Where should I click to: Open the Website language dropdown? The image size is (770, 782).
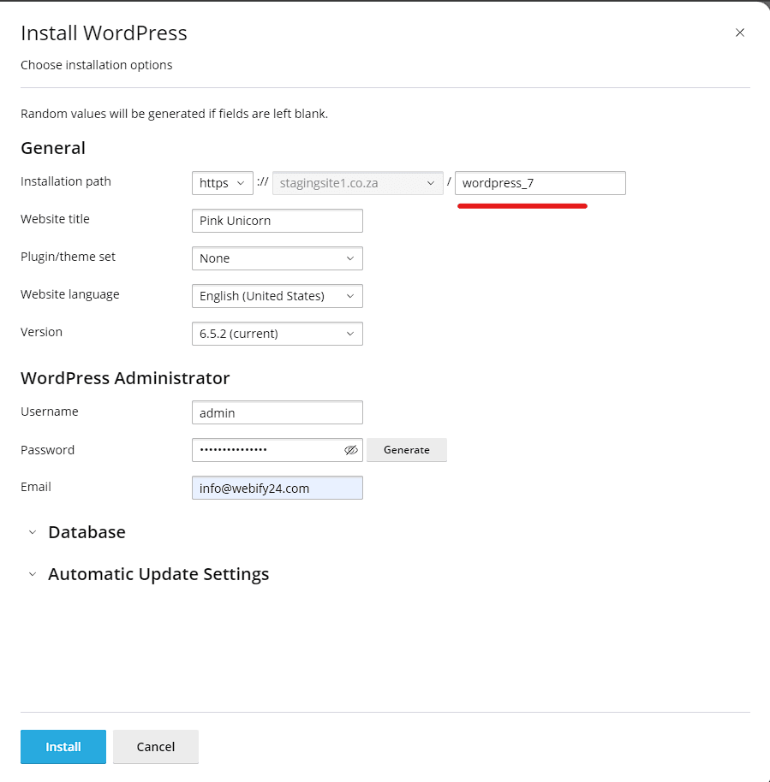(x=278, y=296)
